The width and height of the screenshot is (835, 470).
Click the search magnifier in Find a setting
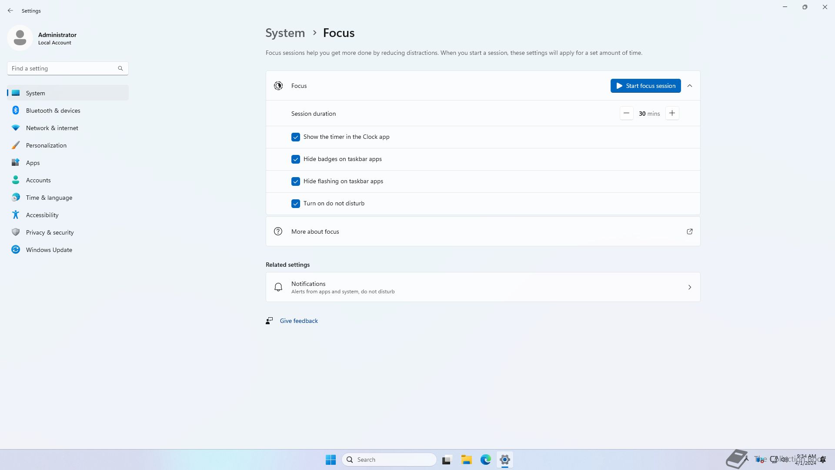[120, 68]
